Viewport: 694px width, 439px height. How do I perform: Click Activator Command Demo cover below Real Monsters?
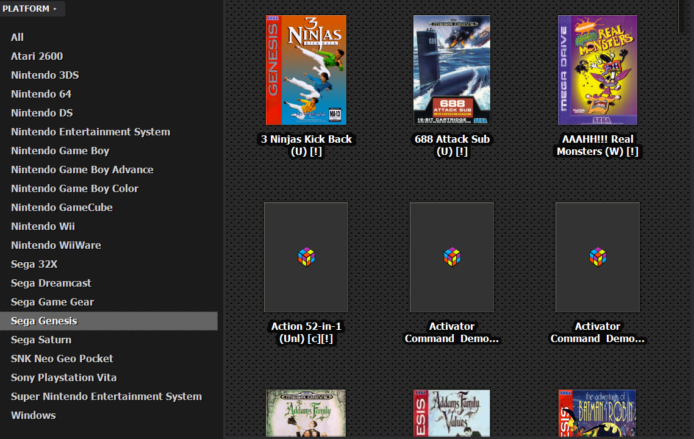[x=598, y=257]
